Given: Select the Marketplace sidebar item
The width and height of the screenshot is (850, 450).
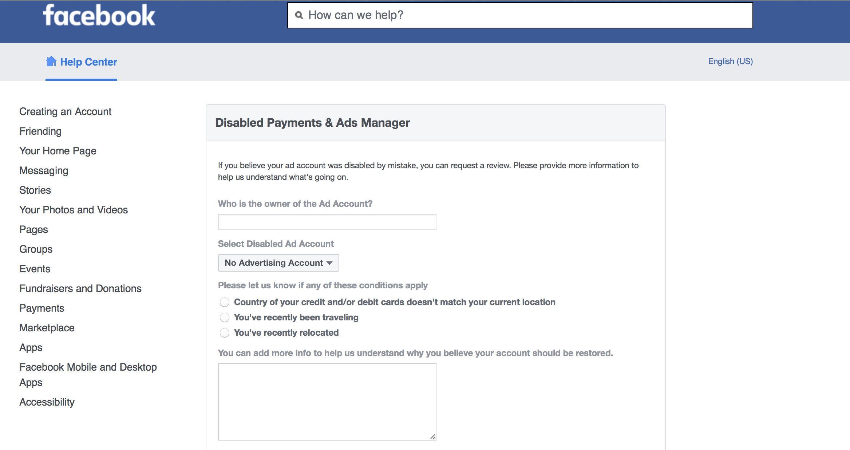Looking at the screenshot, I should [x=47, y=327].
